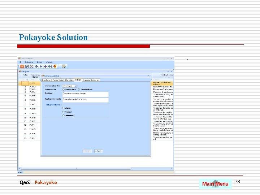Click the 'To reduce unpacking time' description cell
The height and width of the screenshot is (195, 260).
point(163,138)
